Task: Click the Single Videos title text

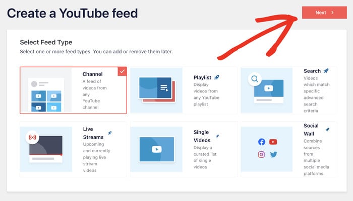Action: (x=202, y=136)
